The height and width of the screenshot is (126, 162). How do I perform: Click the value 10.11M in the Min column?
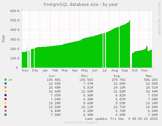pos(87,107)
